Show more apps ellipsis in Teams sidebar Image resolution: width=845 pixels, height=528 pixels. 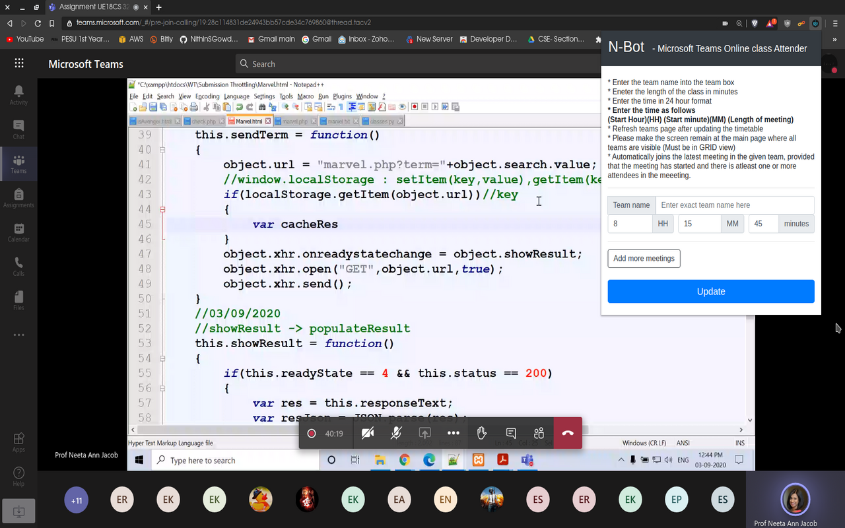pos(18,335)
